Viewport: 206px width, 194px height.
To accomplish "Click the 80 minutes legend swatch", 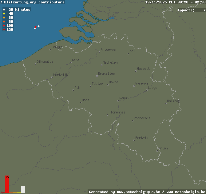I will pyautogui.click(x=4, y=22).
